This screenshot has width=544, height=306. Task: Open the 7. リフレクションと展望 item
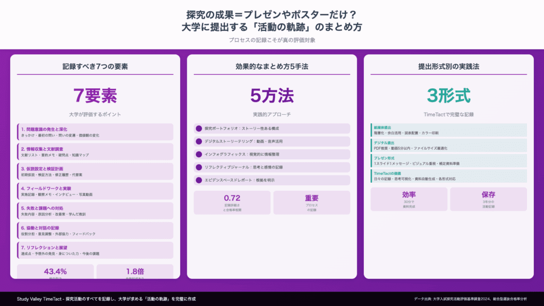pos(95,250)
